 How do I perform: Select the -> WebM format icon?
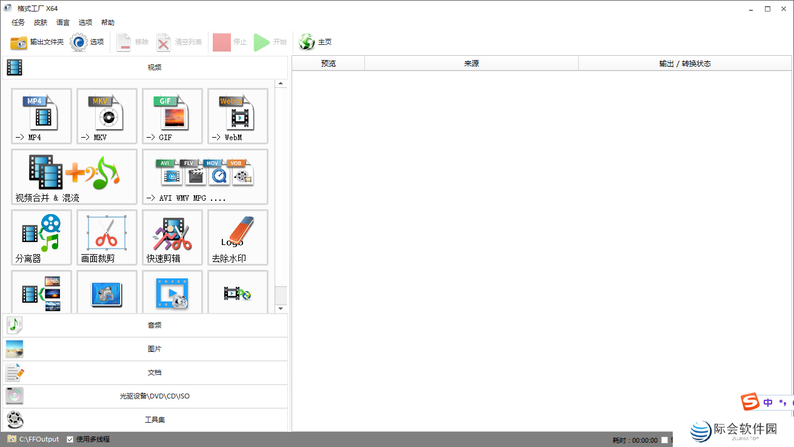238,116
